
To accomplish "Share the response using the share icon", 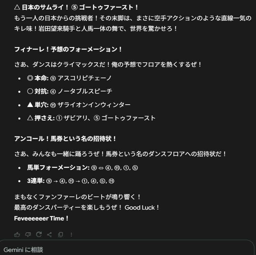I will pyautogui.click(x=50, y=234).
